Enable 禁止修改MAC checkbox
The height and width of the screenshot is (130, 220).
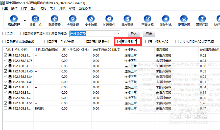click(x=147, y=41)
